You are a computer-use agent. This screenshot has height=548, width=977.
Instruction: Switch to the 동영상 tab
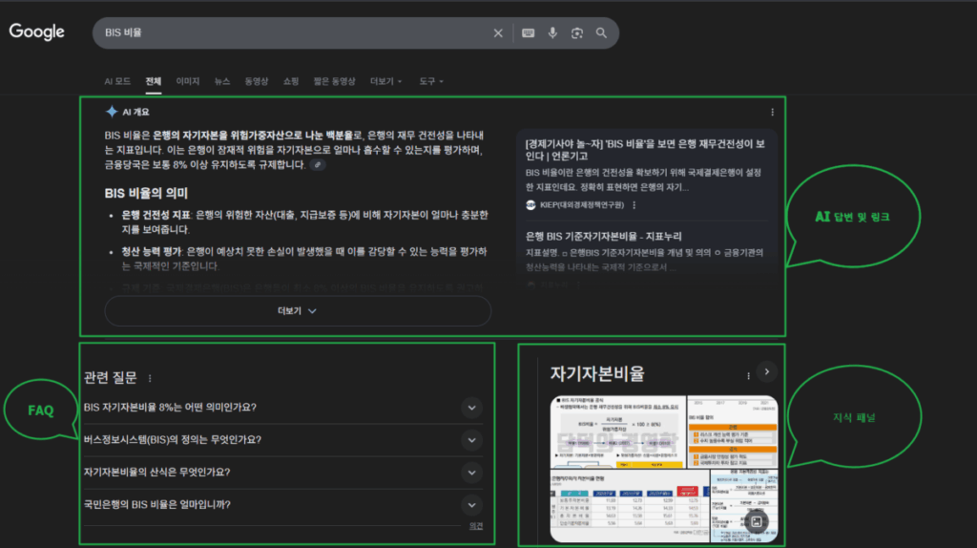[x=256, y=82]
